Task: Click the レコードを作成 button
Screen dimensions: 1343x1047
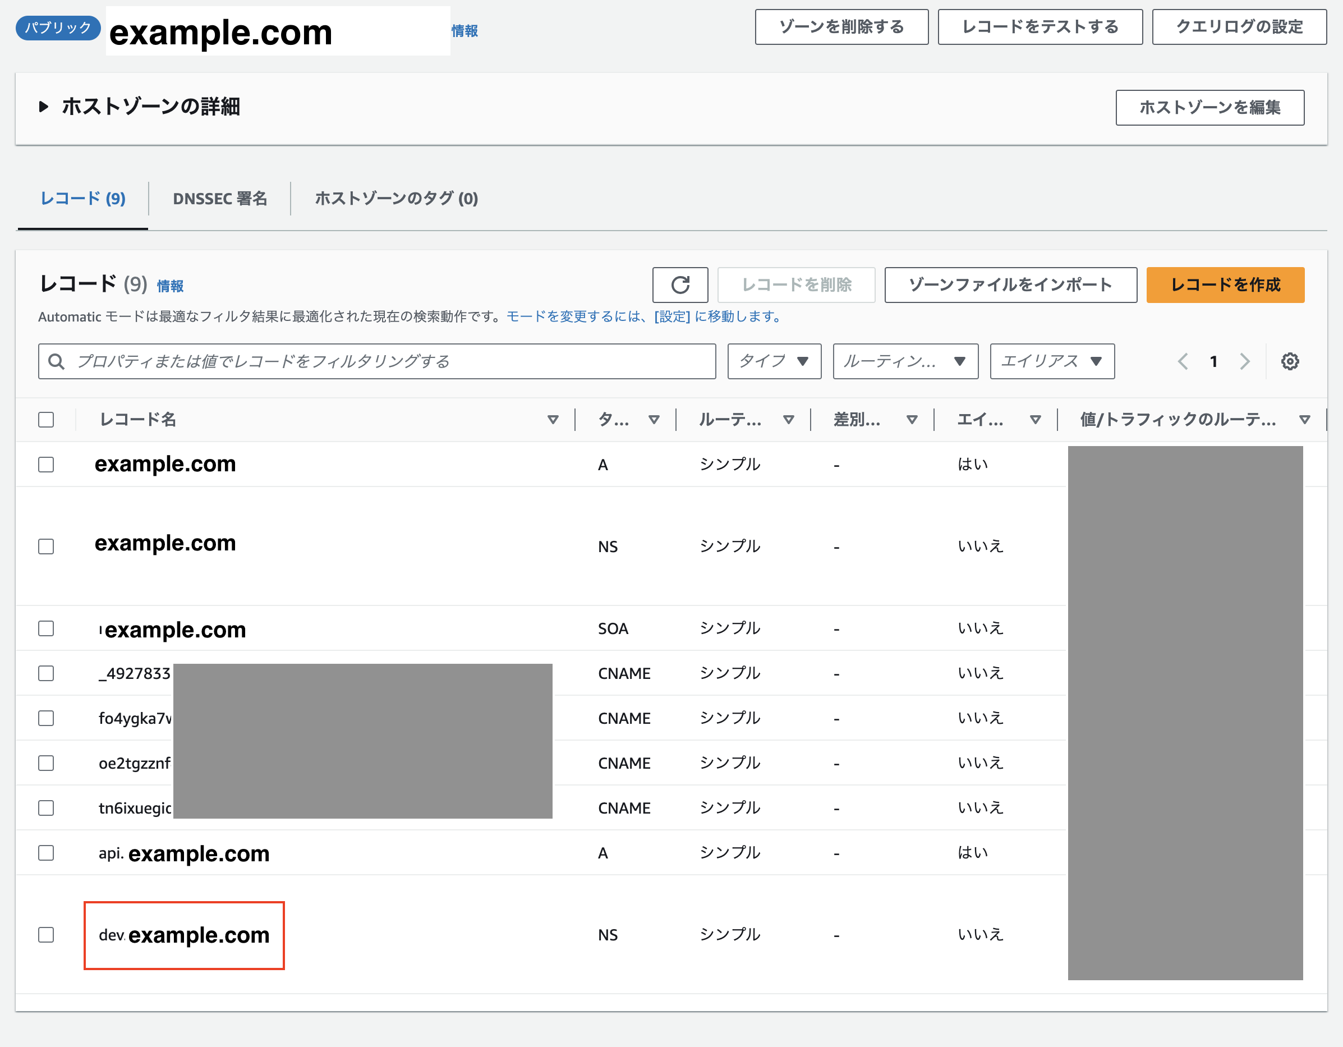Action: click(x=1225, y=285)
